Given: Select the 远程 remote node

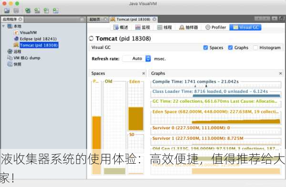Looking at the screenshot, I should click(x=18, y=51).
